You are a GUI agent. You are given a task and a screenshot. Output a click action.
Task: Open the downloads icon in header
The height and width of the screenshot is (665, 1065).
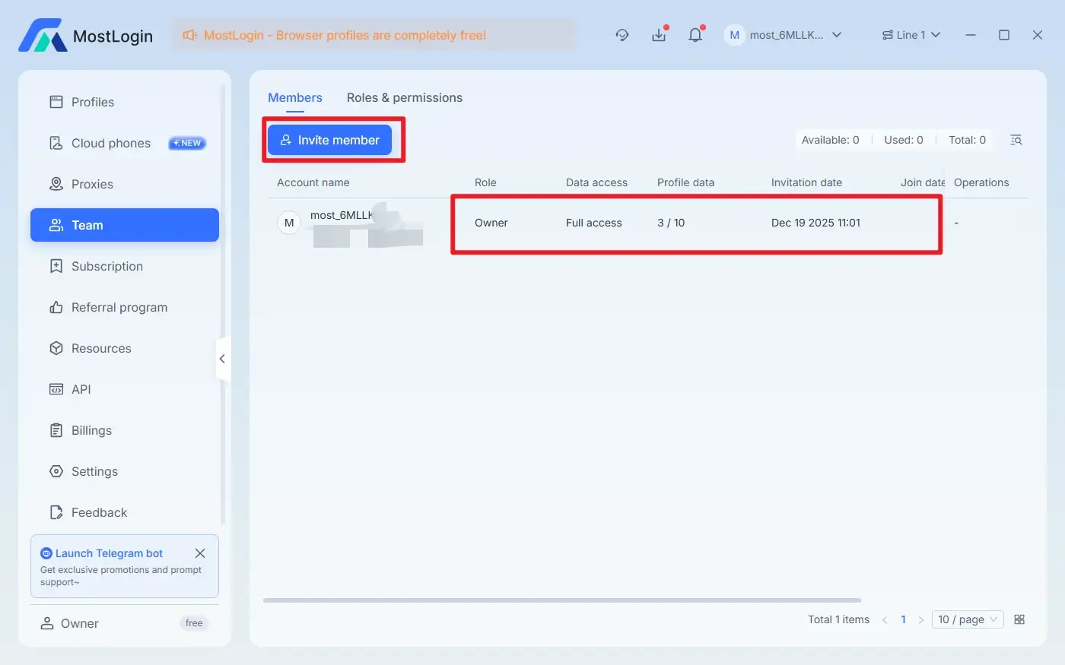tap(659, 35)
